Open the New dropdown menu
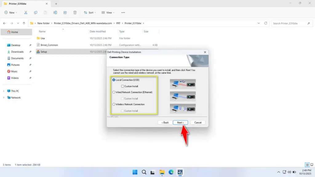Viewport: 315px width, 177px height. 11,13
